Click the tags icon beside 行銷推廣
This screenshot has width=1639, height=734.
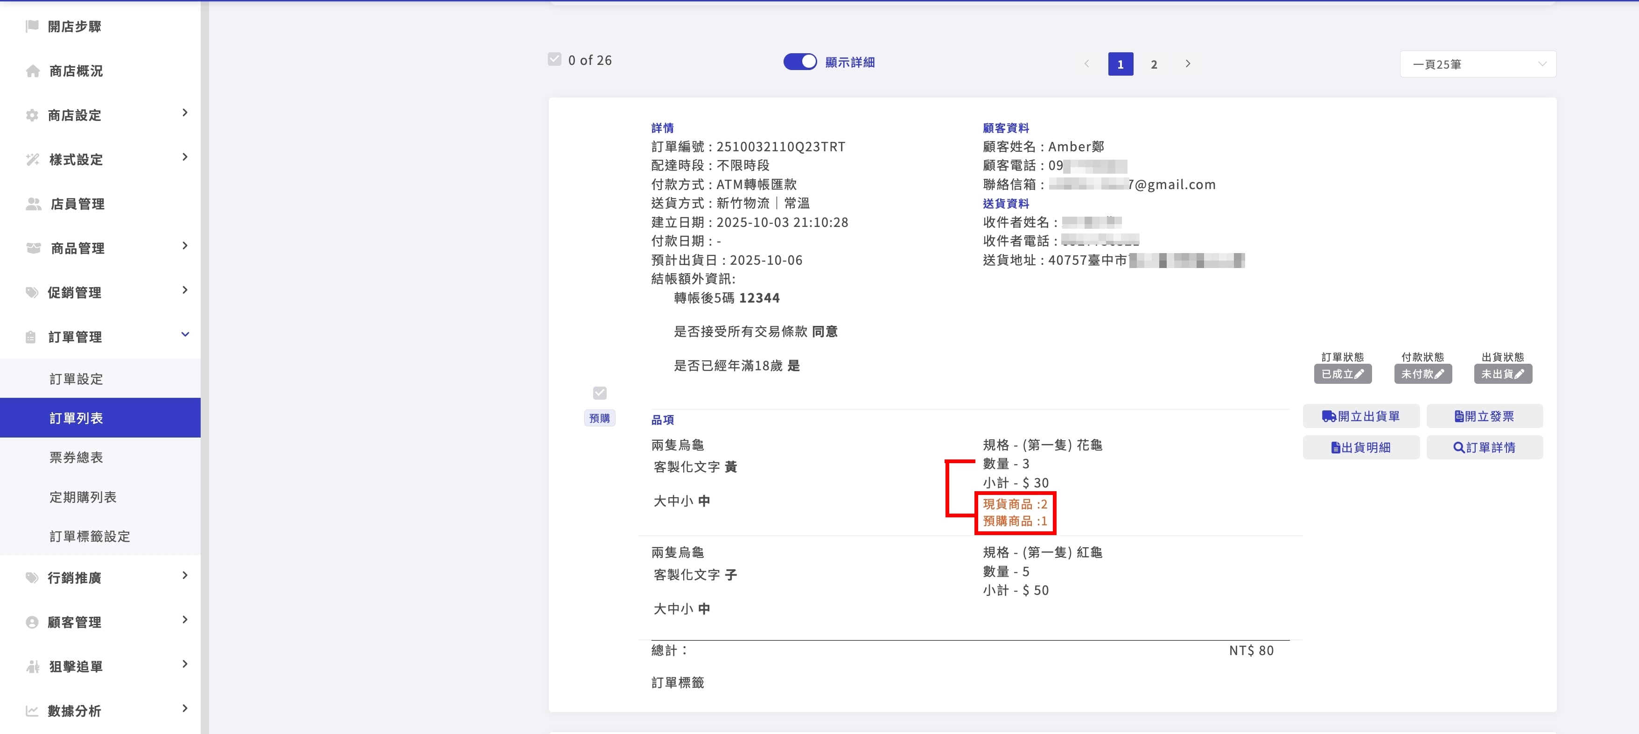pos(32,578)
